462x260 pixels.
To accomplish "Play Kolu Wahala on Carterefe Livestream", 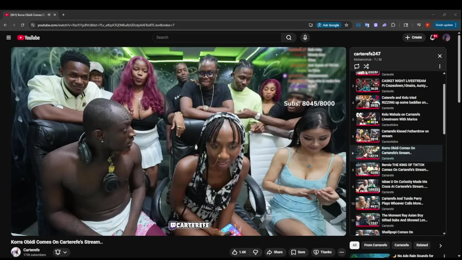I will click(396, 119).
